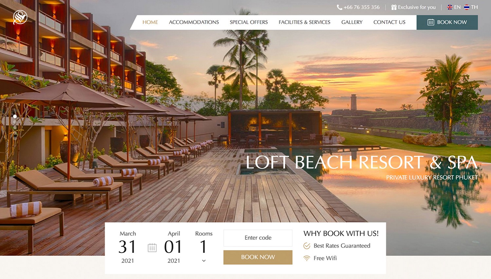Select the first white slider dot

tap(15, 116)
